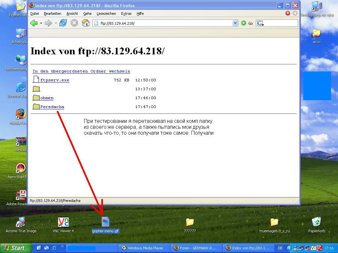Select the gopher-menu.gif desktop file
The height and width of the screenshot is (253, 338).
105,223
